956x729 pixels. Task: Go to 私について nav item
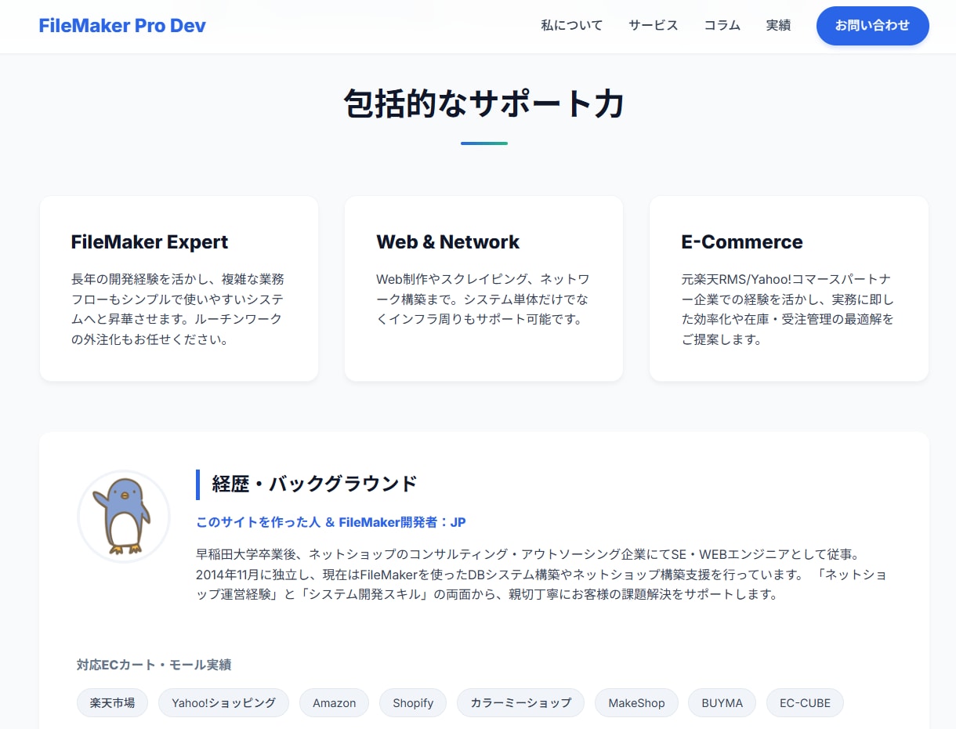pyautogui.click(x=571, y=25)
